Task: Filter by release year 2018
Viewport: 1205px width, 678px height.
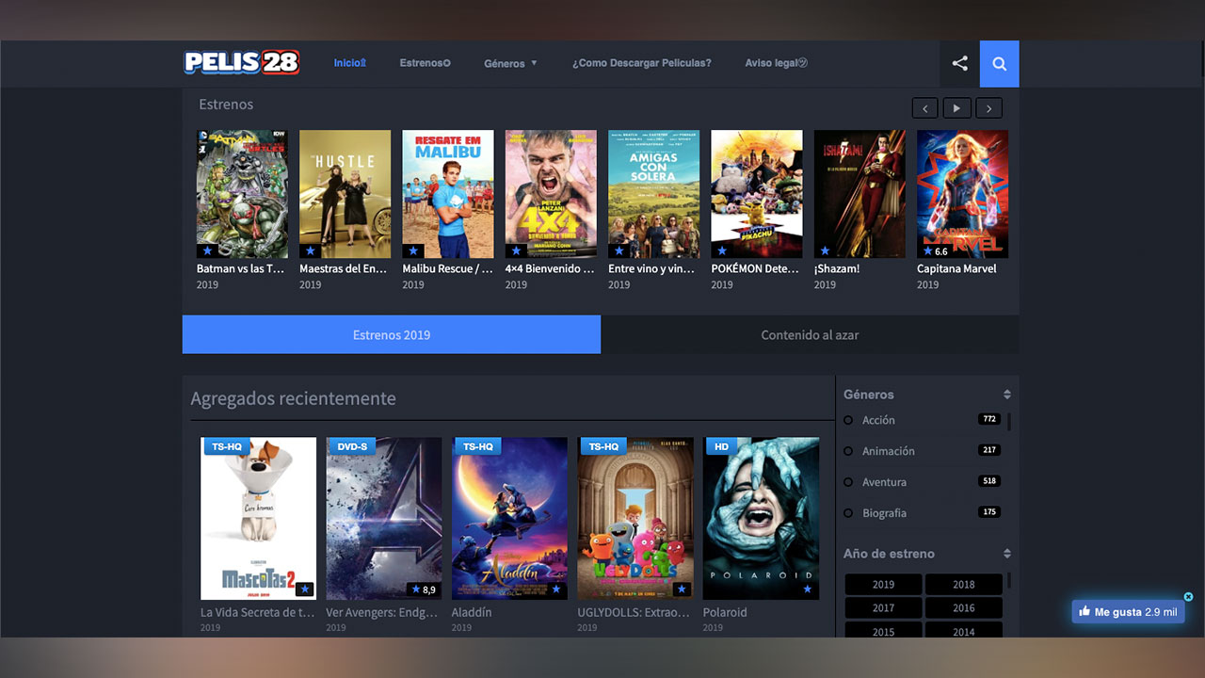Action: point(963,584)
